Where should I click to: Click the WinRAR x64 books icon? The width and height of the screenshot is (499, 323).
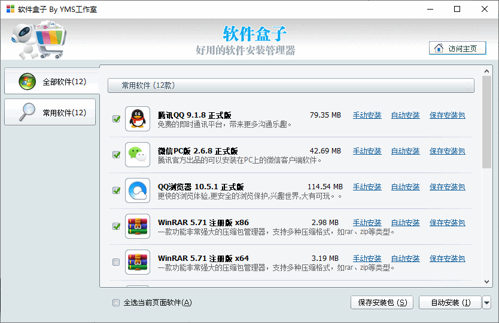(138, 262)
